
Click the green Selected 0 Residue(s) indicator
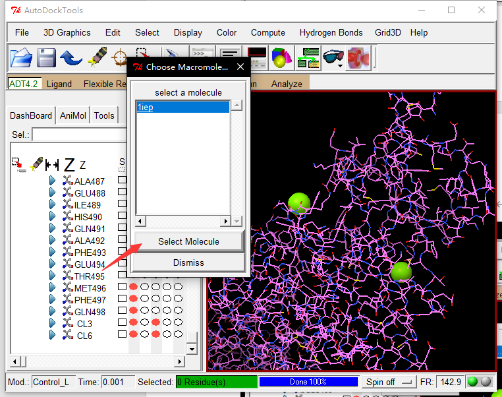217,382
